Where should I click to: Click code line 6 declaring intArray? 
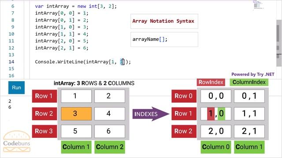click(76, 6)
